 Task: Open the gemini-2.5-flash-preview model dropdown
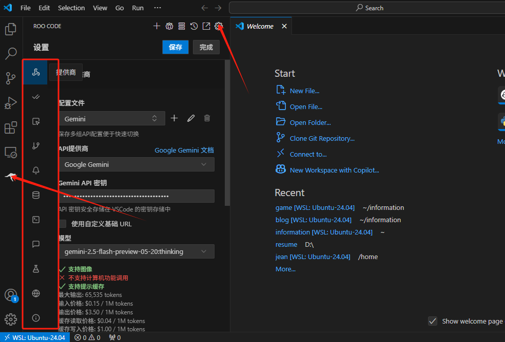coord(137,251)
